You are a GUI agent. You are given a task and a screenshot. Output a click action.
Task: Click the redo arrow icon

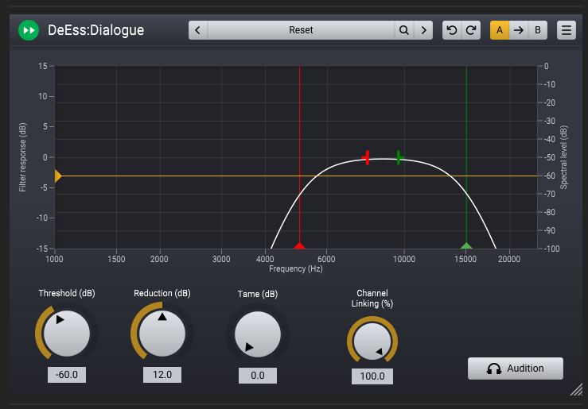(471, 30)
